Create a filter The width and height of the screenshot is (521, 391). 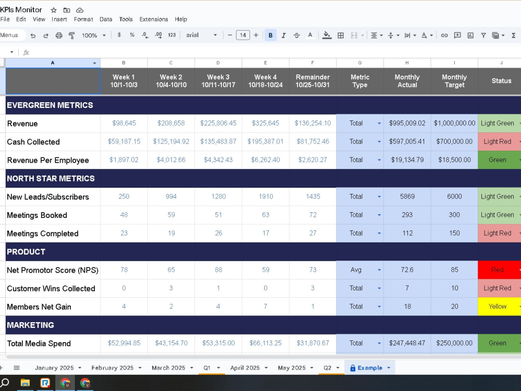483,35
